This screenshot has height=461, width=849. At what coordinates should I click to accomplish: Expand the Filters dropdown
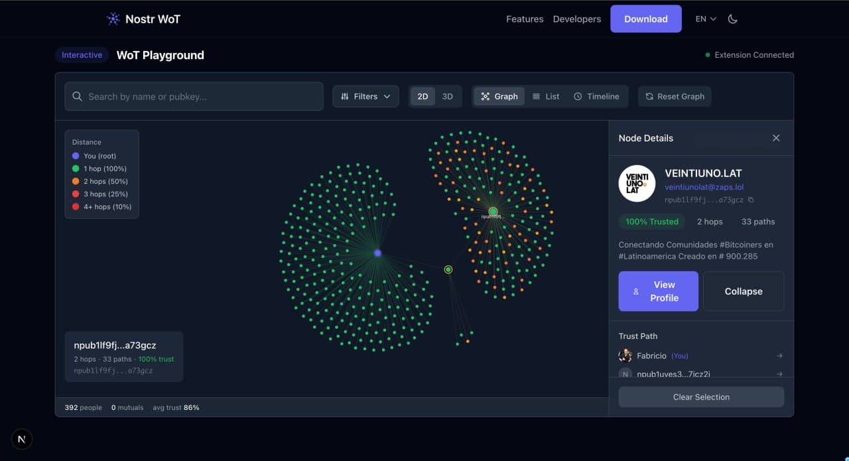(365, 96)
